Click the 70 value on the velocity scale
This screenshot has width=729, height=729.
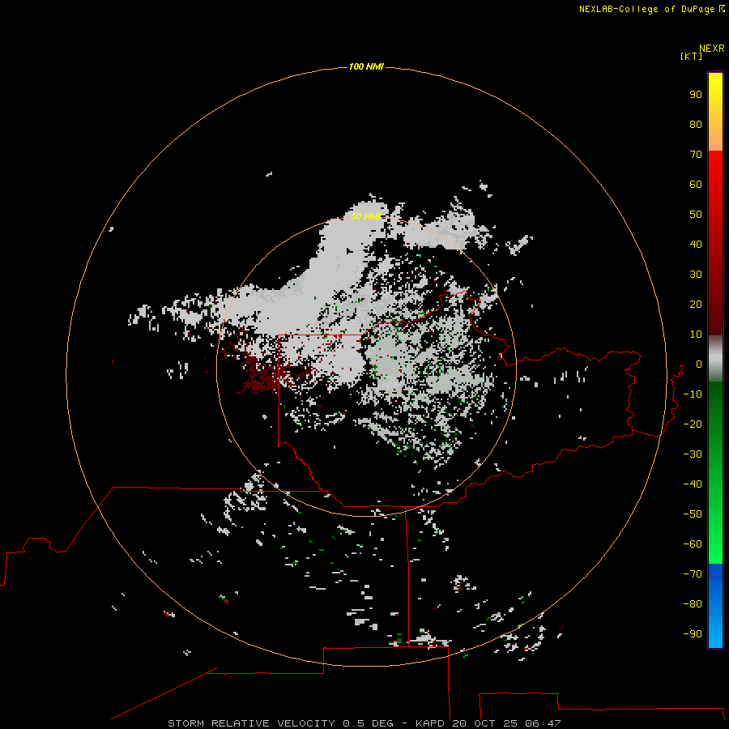tap(696, 155)
